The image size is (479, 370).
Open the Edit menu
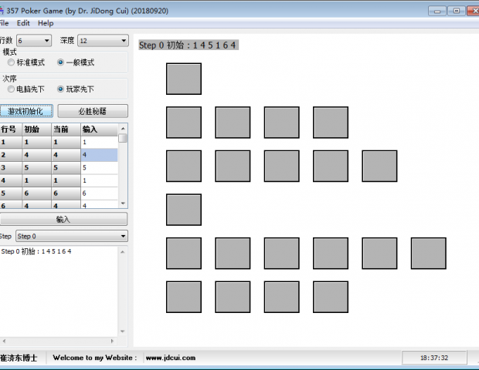point(23,23)
